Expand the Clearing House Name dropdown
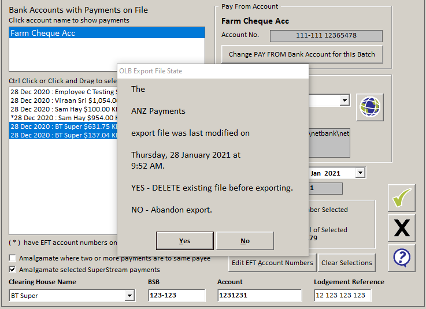The height and width of the screenshot is (309, 426). click(x=129, y=295)
